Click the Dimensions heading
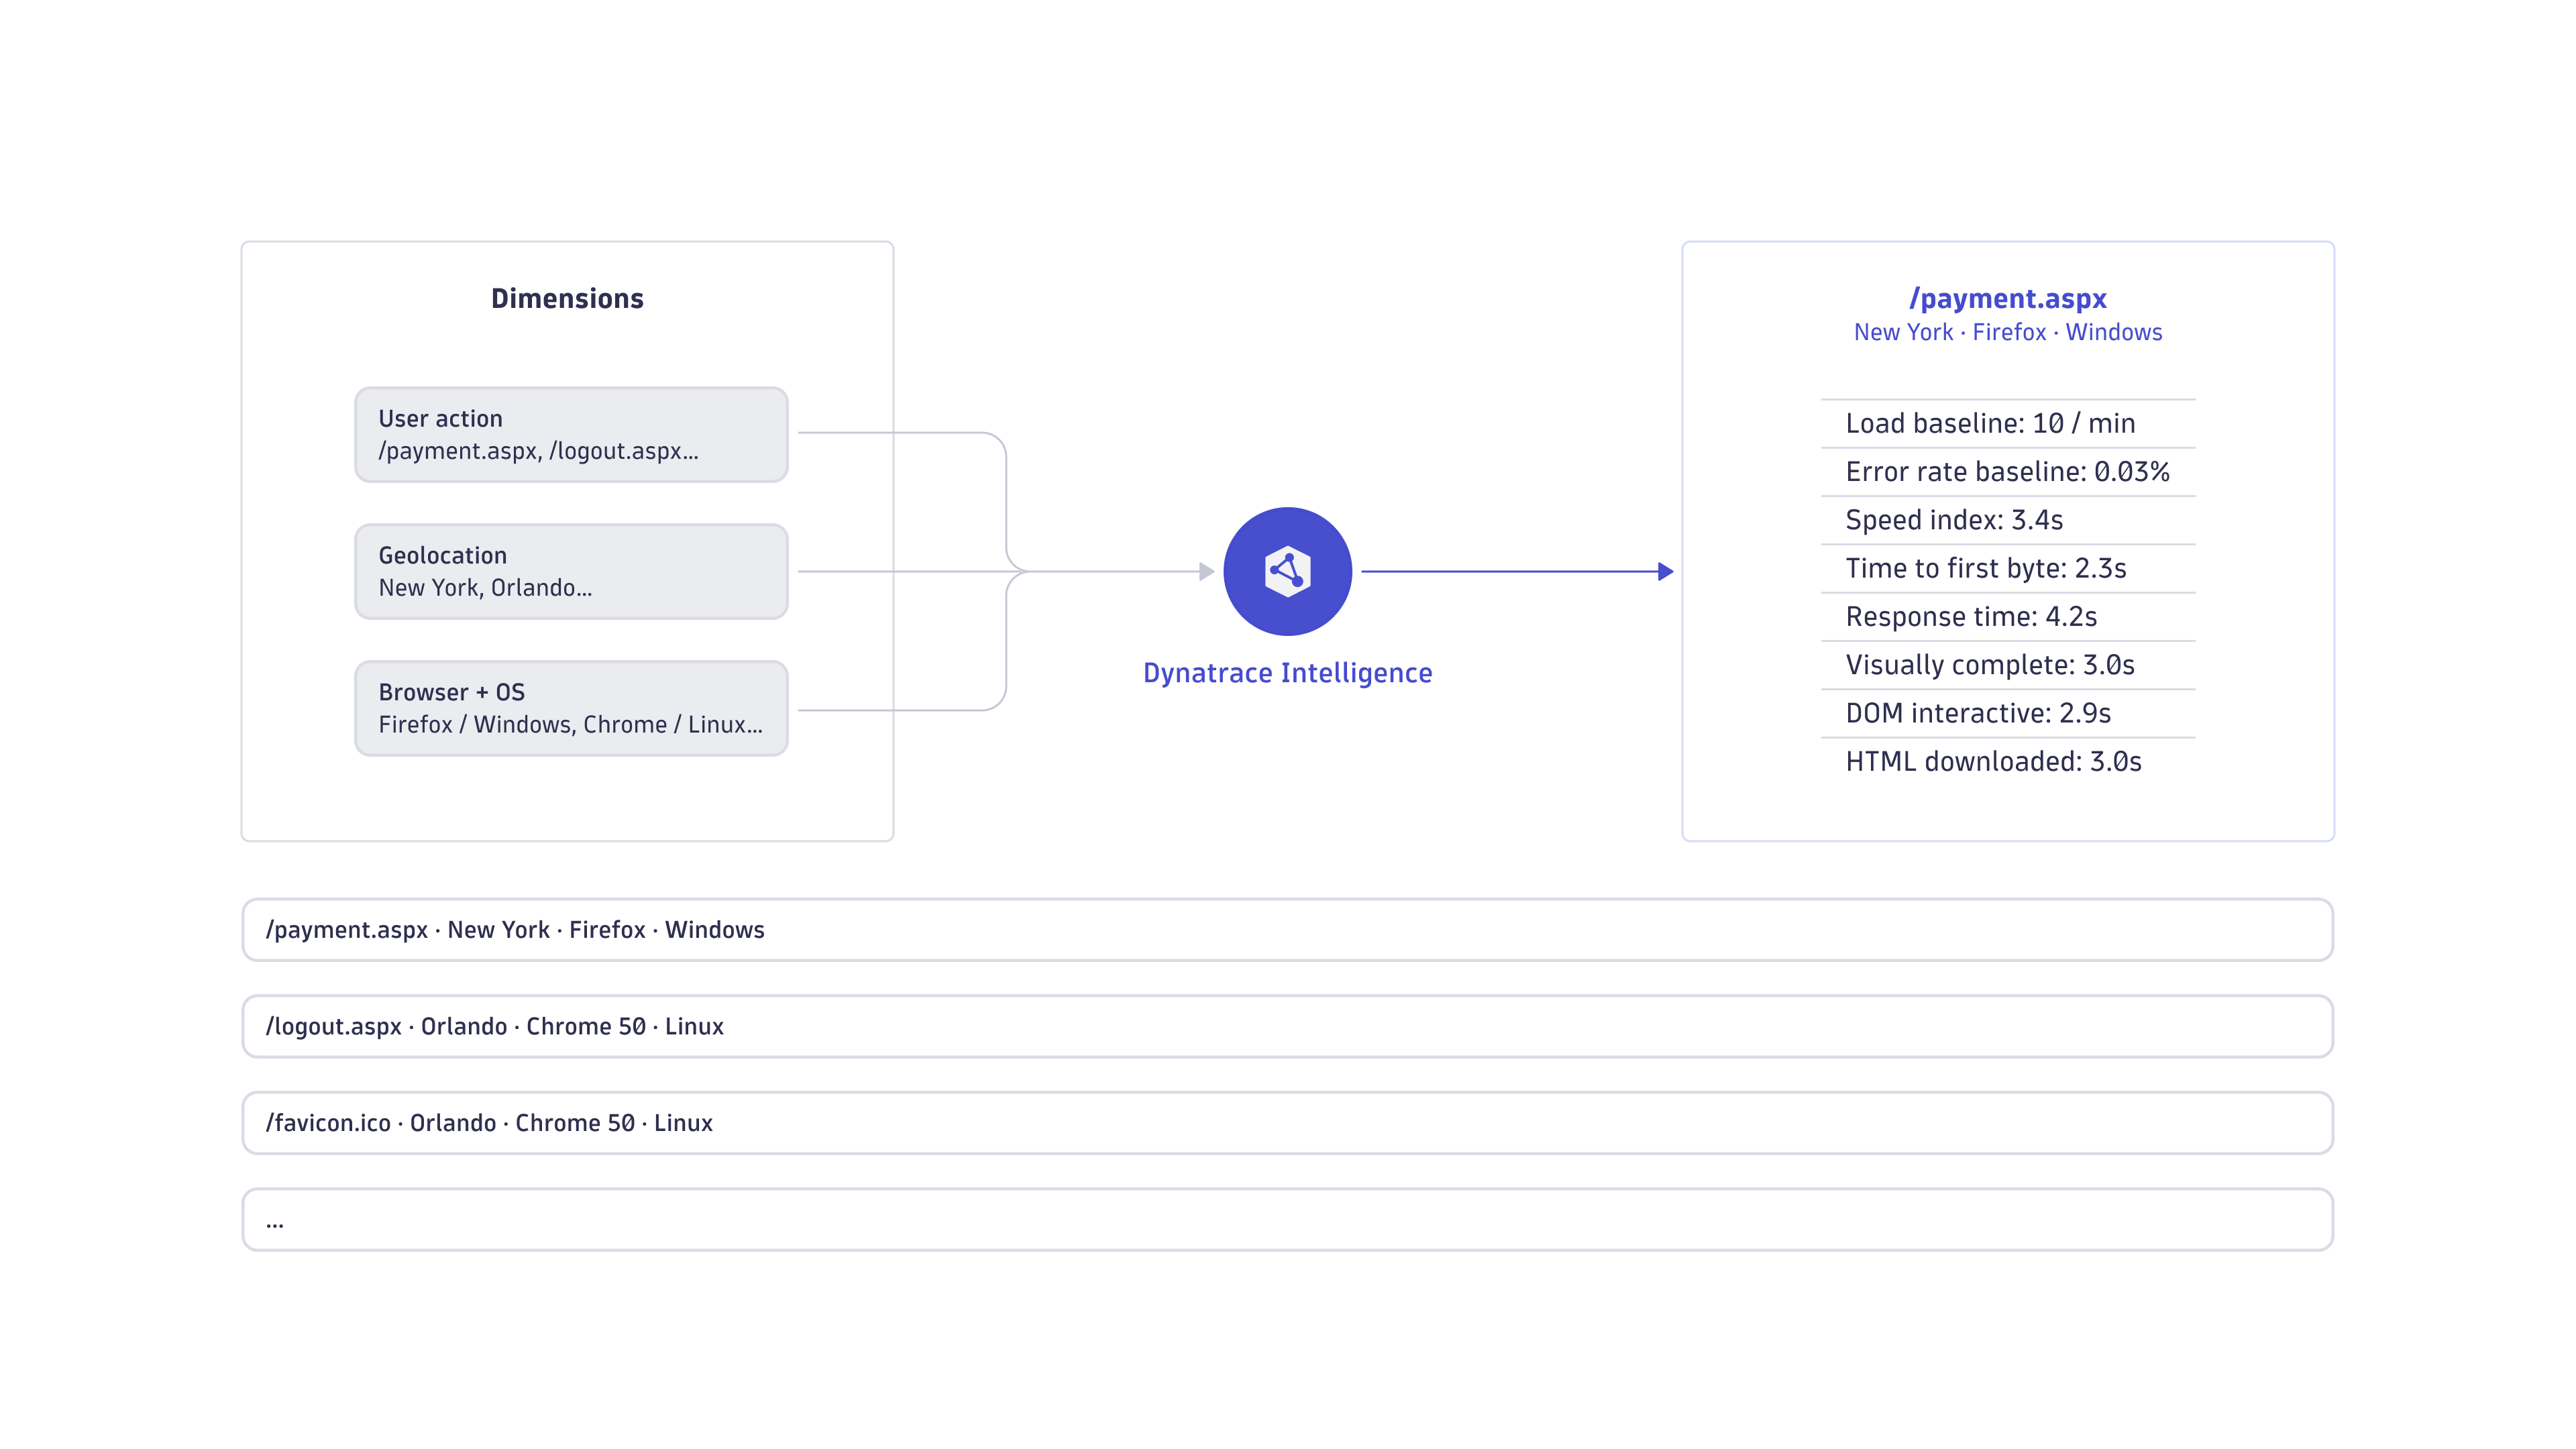 pos(567,298)
